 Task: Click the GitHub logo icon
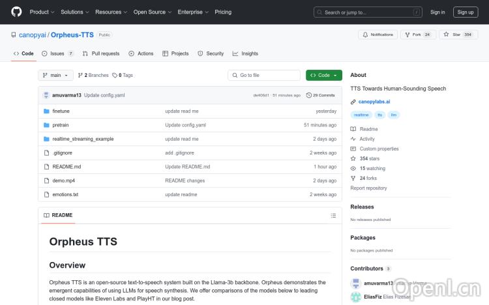[16, 12]
